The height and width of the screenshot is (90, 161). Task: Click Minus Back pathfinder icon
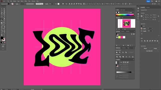(x=133, y=57)
